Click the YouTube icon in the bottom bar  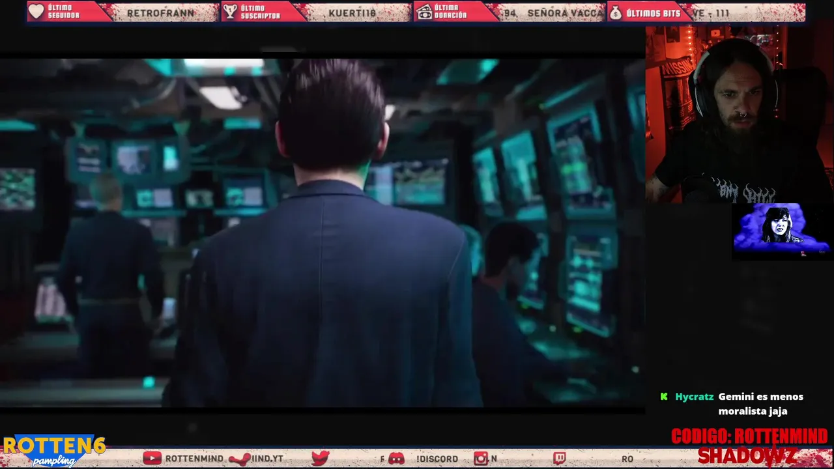tap(152, 459)
